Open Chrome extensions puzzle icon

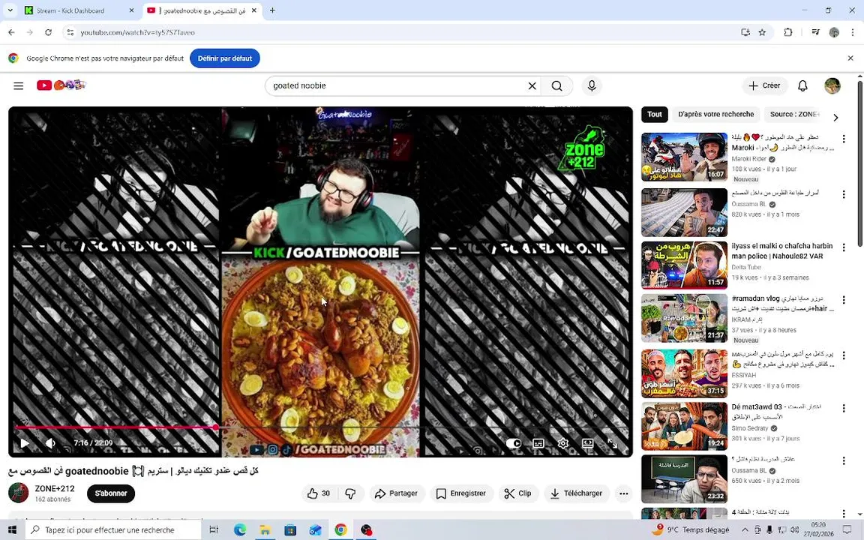coord(788,32)
